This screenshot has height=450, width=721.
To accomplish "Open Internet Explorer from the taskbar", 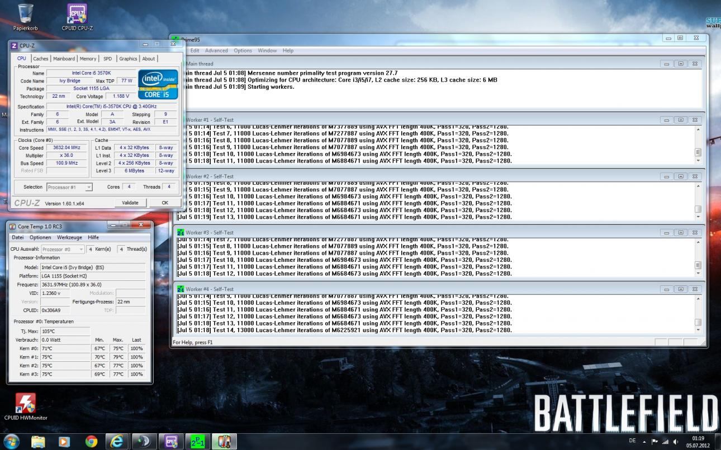I will coord(118,442).
